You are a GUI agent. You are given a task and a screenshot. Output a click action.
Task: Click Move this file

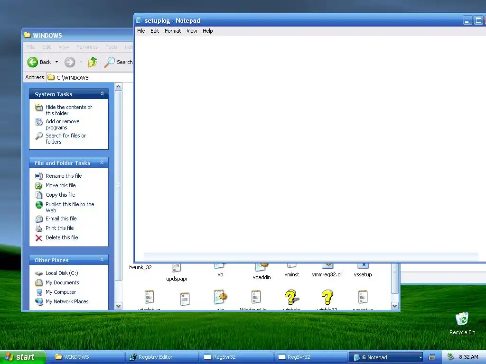[60, 185]
